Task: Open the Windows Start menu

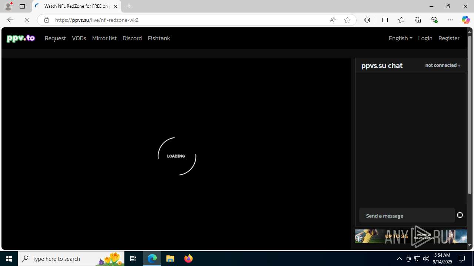Action: [9, 259]
